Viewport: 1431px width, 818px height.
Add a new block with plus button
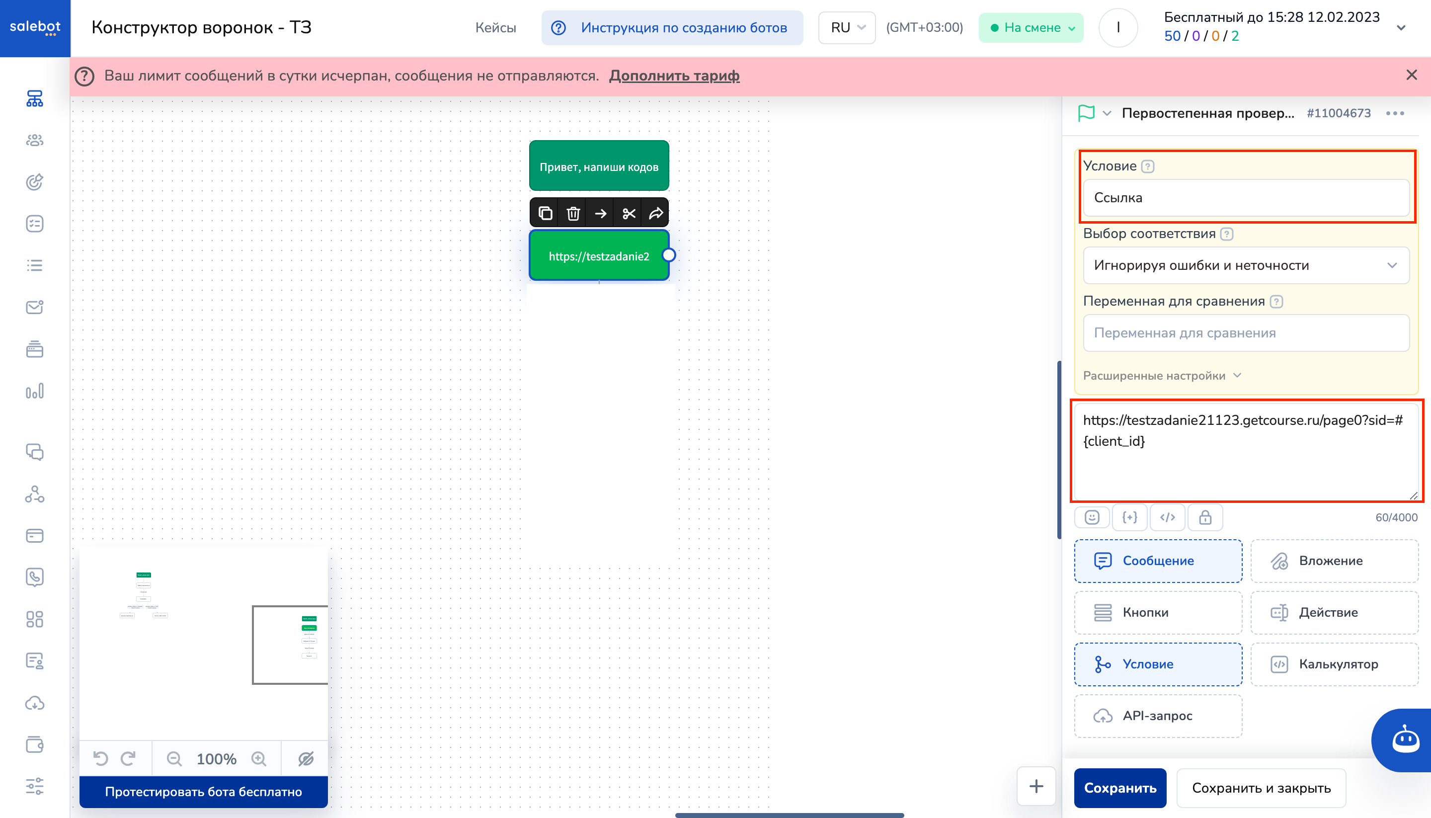pyautogui.click(x=1036, y=786)
